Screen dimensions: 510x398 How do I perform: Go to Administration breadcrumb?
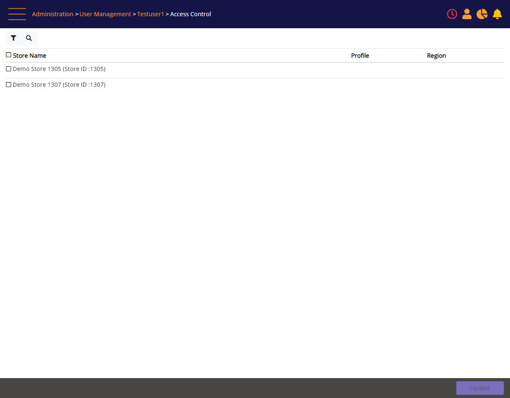(52, 14)
